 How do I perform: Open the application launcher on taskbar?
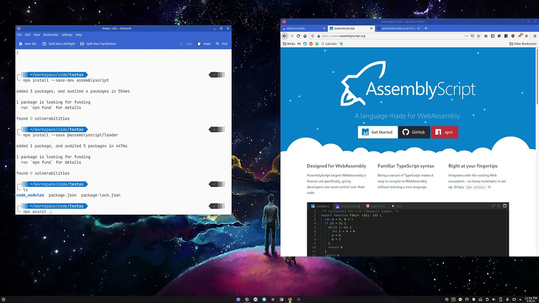click(x=4, y=300)
